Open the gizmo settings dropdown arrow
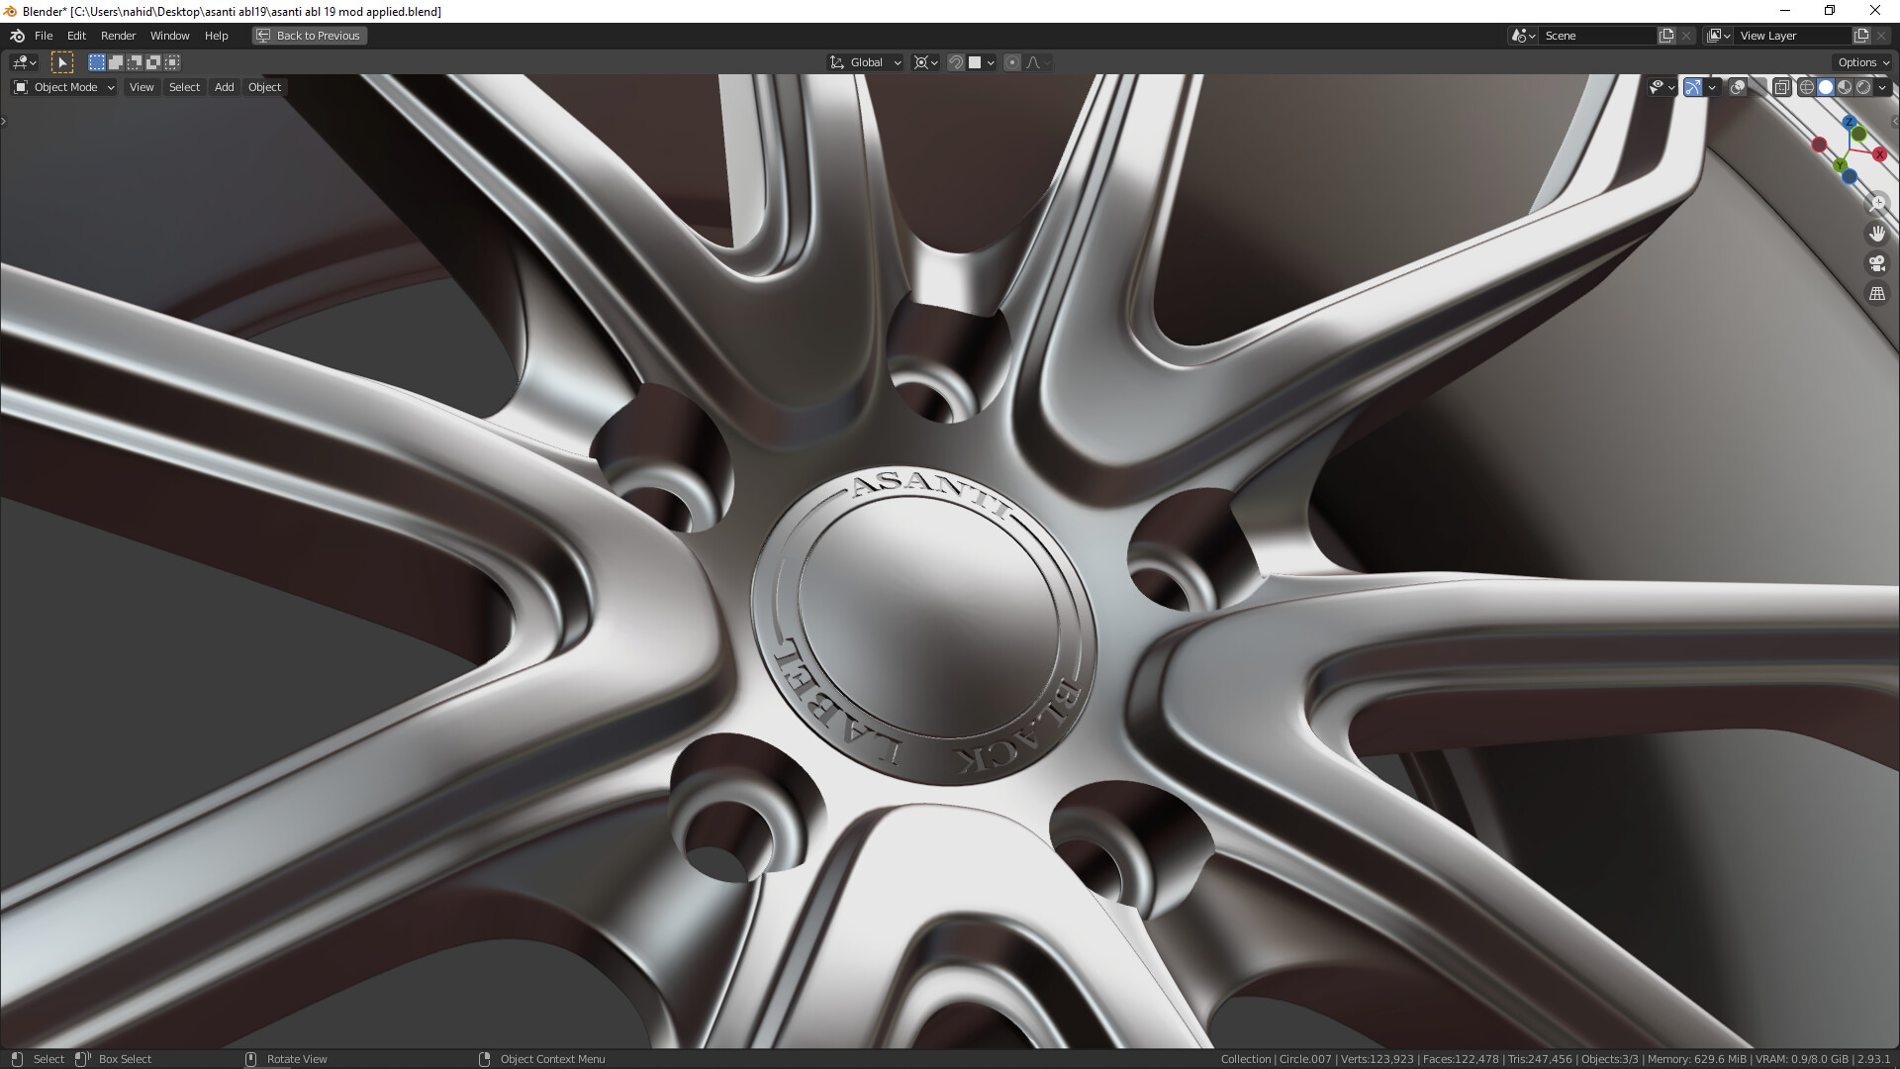1900x1069 pixels. coord(1712,87)
